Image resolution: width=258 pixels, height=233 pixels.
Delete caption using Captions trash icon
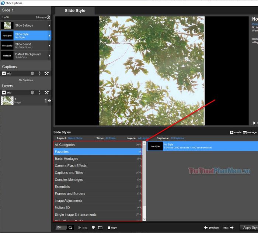click(32, 73)
